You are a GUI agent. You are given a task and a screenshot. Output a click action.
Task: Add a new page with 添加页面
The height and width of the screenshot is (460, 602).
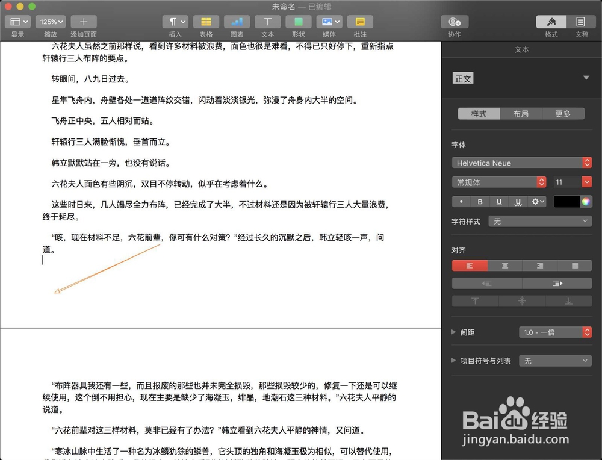coord(83,23)
